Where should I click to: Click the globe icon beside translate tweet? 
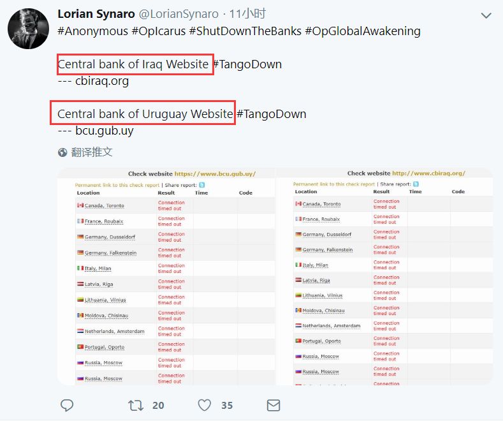62,152
